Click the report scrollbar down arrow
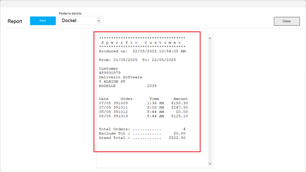 pos(210,164)
